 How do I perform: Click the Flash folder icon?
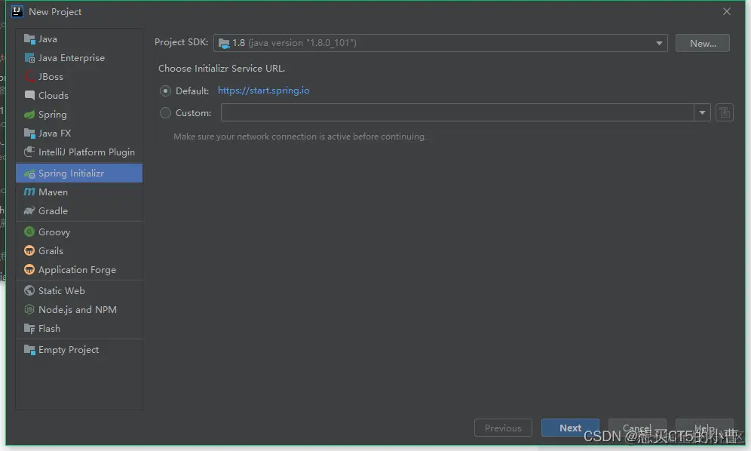[29, 329]
